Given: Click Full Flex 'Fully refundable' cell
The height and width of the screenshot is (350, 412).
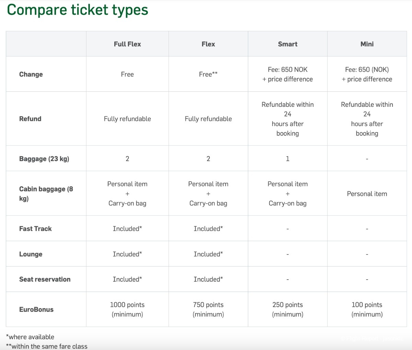Looking at the screenshot, I should 127,119.
